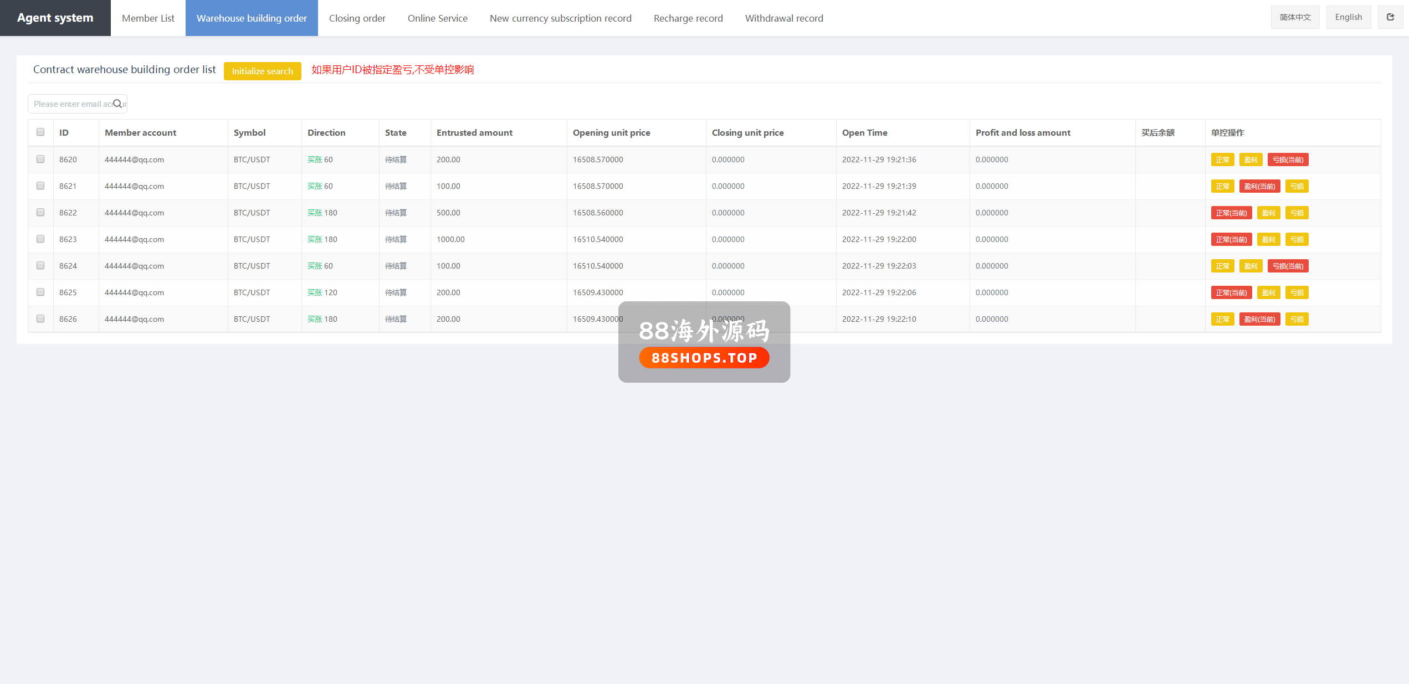This screenshot has width=1409, height=684.
Task: Set order 8621 to 亏损 (loss)
Action: point(1297,186)
